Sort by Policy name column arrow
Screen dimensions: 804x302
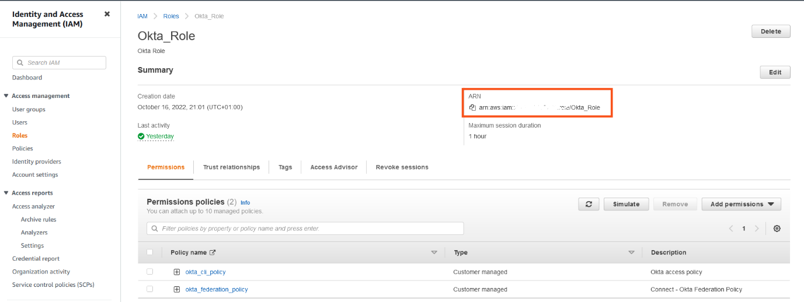tap(434, 252)
